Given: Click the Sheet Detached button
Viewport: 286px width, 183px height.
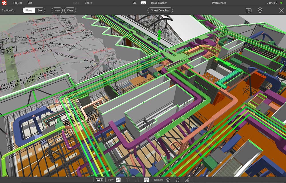Looking at the screenshot, I should 160,10.
